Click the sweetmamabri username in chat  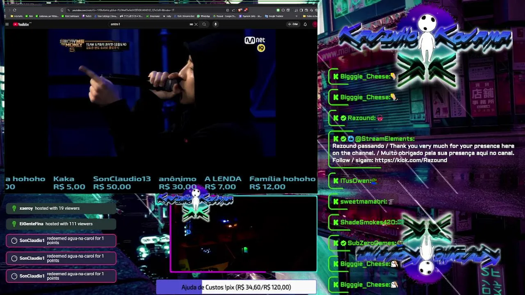[x=363, y=202]
